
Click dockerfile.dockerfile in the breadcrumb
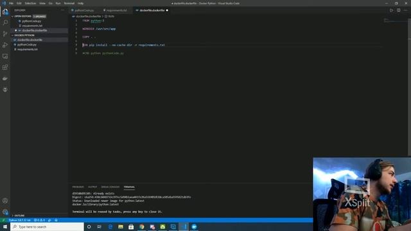point(89,16)
